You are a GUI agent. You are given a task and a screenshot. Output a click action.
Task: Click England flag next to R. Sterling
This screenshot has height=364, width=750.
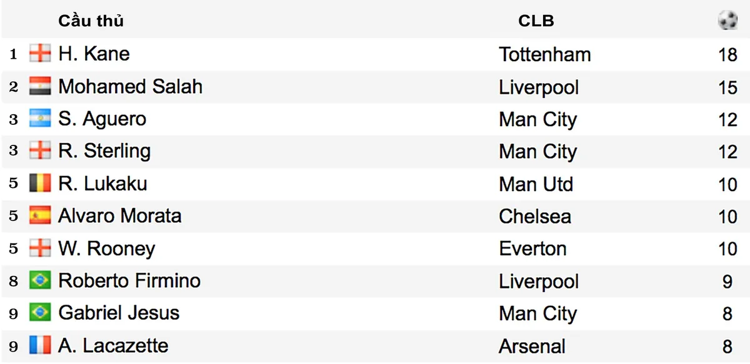(40, 151)
